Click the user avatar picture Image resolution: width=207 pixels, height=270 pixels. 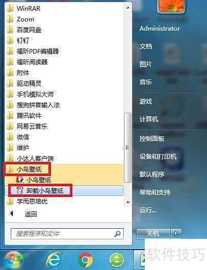(171, 6)
